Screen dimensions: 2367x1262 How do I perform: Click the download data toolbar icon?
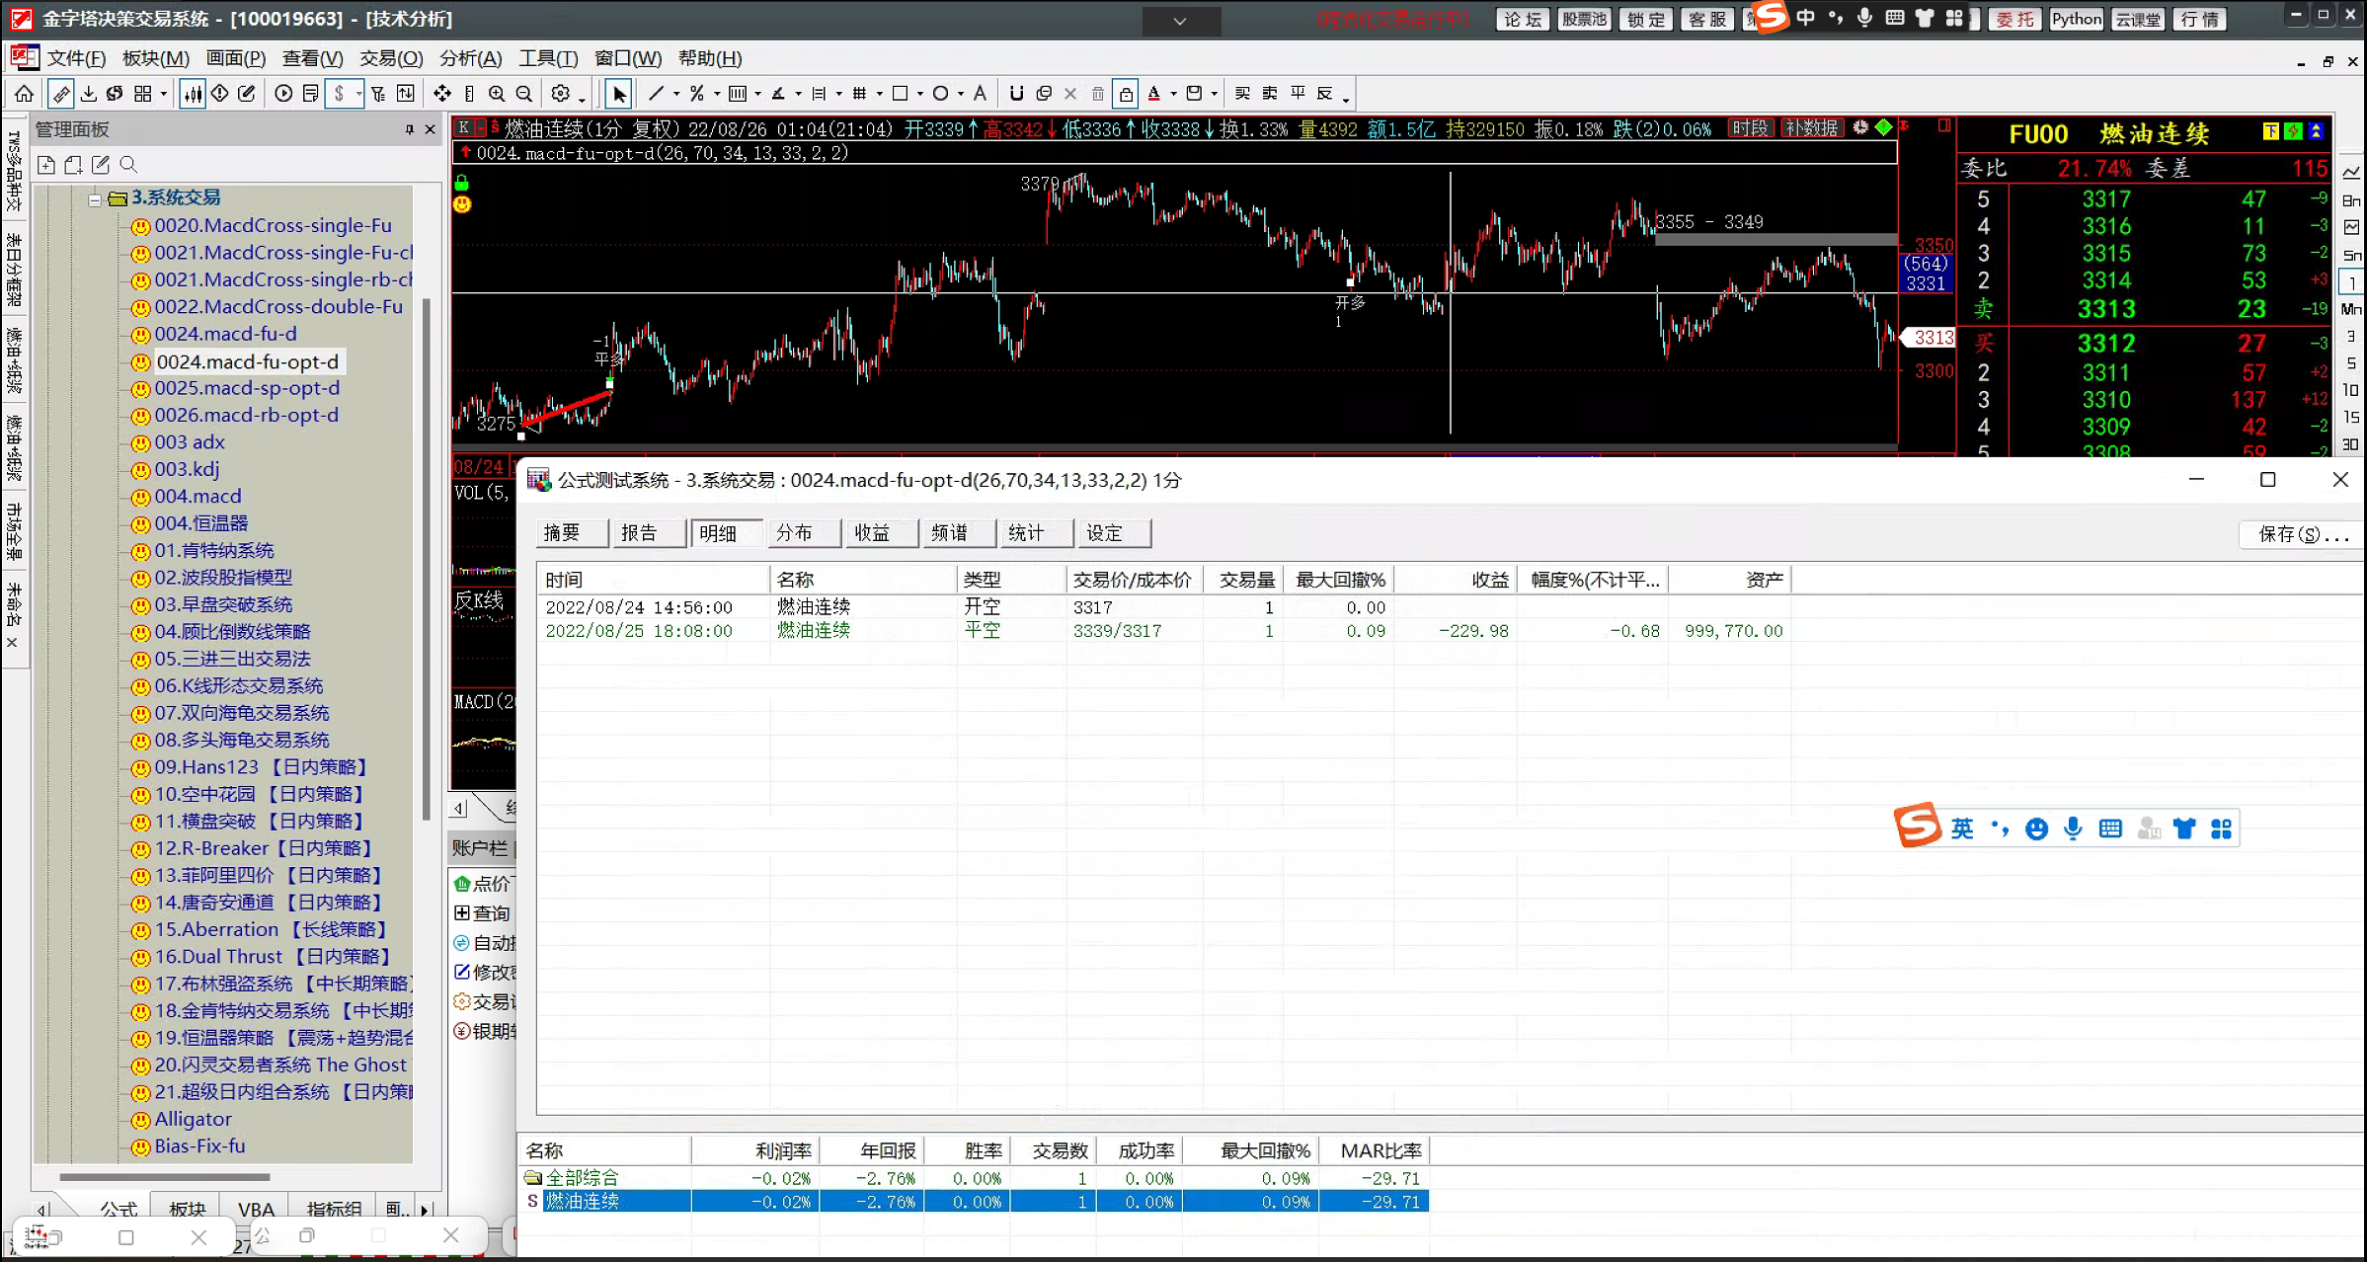[x=89, y=93]
